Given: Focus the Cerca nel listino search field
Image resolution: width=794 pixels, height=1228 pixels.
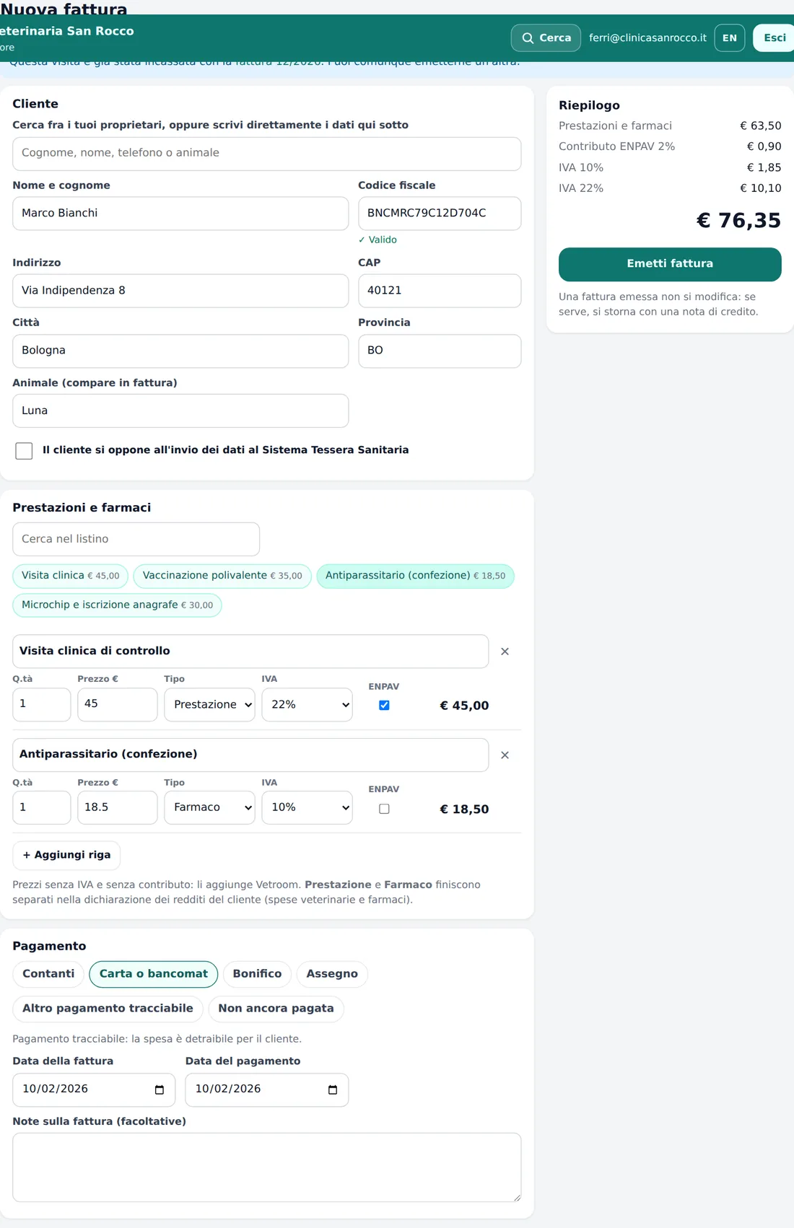Looking at the screenshot, I should pos(136,539).
